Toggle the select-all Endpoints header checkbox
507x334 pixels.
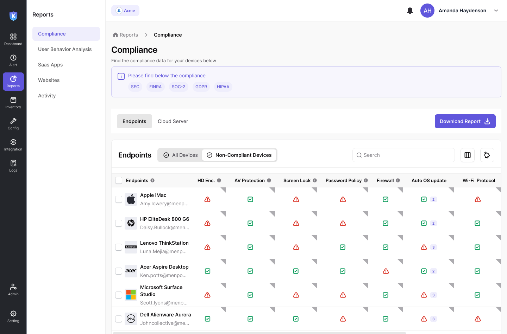tap(119, 180)
